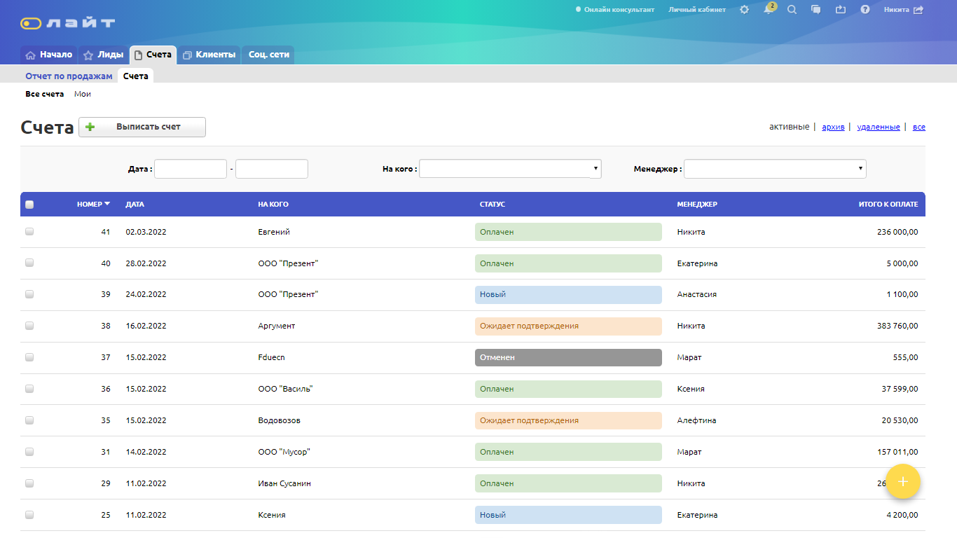Expand the 'На кого' filter dropdown
The width and height of the screenshot is (957, 538).
[x=510, y=169]
